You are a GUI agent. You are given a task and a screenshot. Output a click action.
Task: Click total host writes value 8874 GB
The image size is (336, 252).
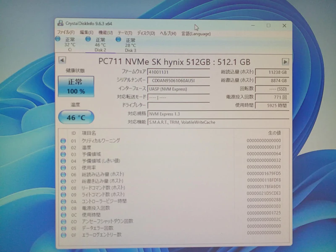pos(272,81)
